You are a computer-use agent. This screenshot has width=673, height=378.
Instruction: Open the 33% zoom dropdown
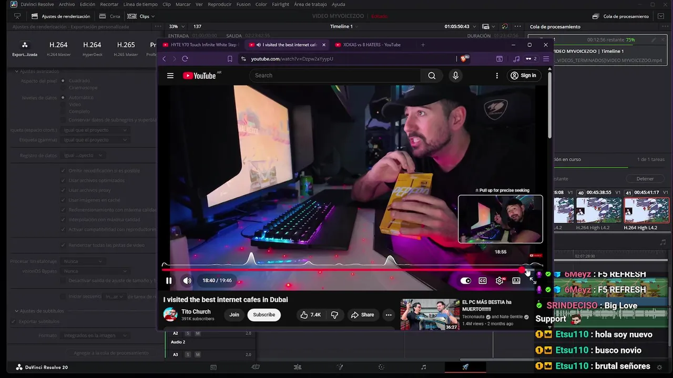pyautogui.click(x=176, y=26)
